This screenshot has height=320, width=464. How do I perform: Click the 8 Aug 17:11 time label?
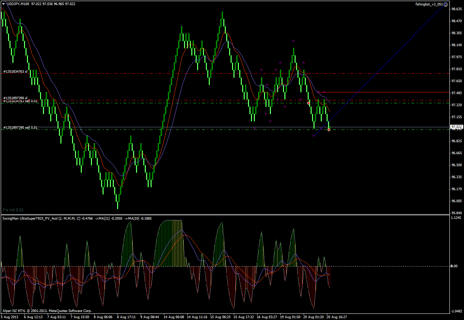coord(127,317)
